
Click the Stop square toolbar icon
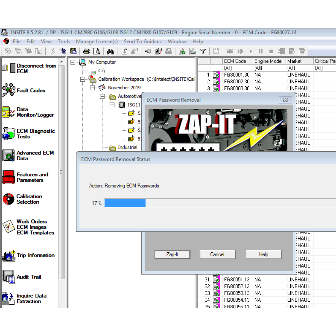[271, 51]
